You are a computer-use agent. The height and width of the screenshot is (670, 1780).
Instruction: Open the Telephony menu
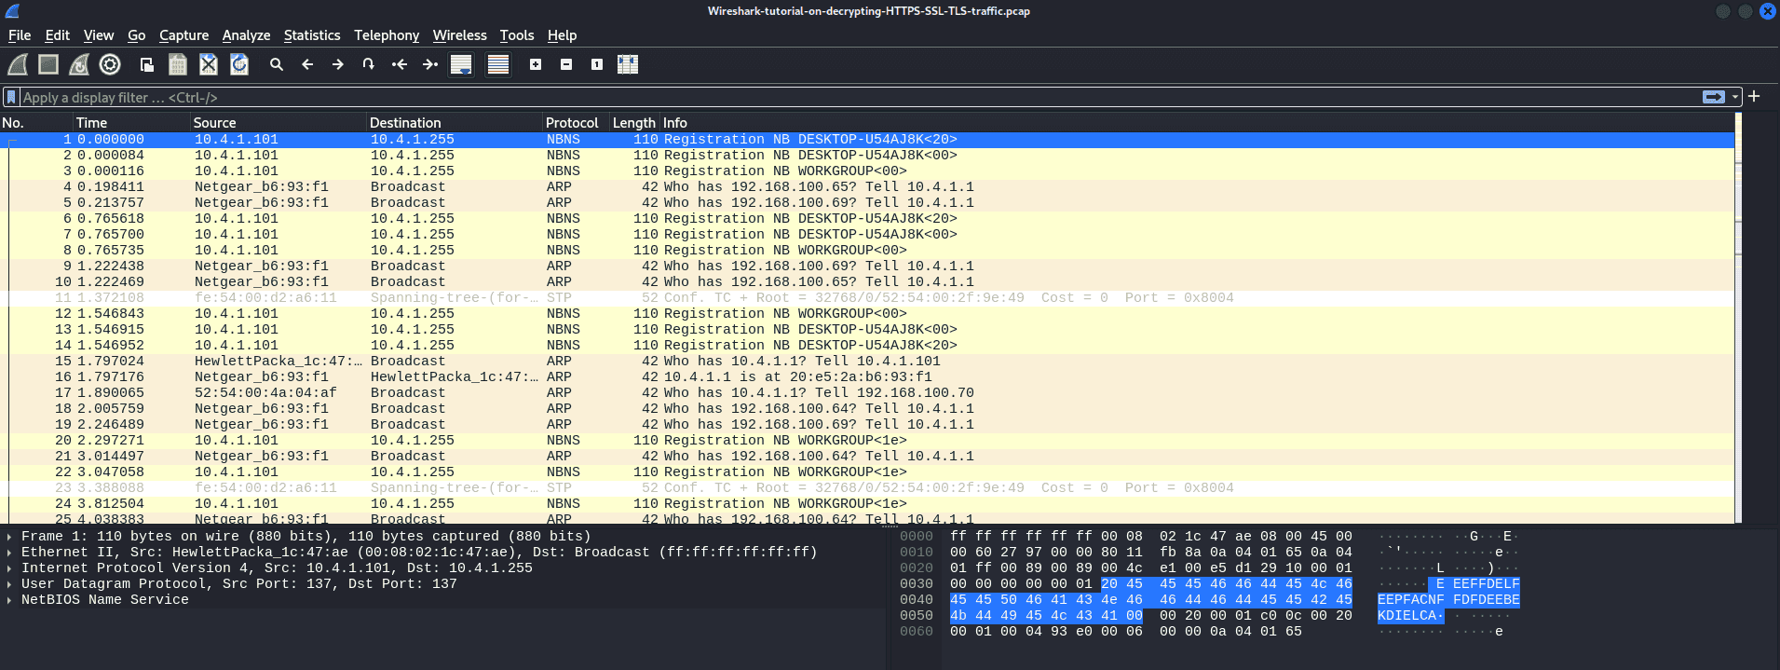pyautogui.click(x=387, y=35)
